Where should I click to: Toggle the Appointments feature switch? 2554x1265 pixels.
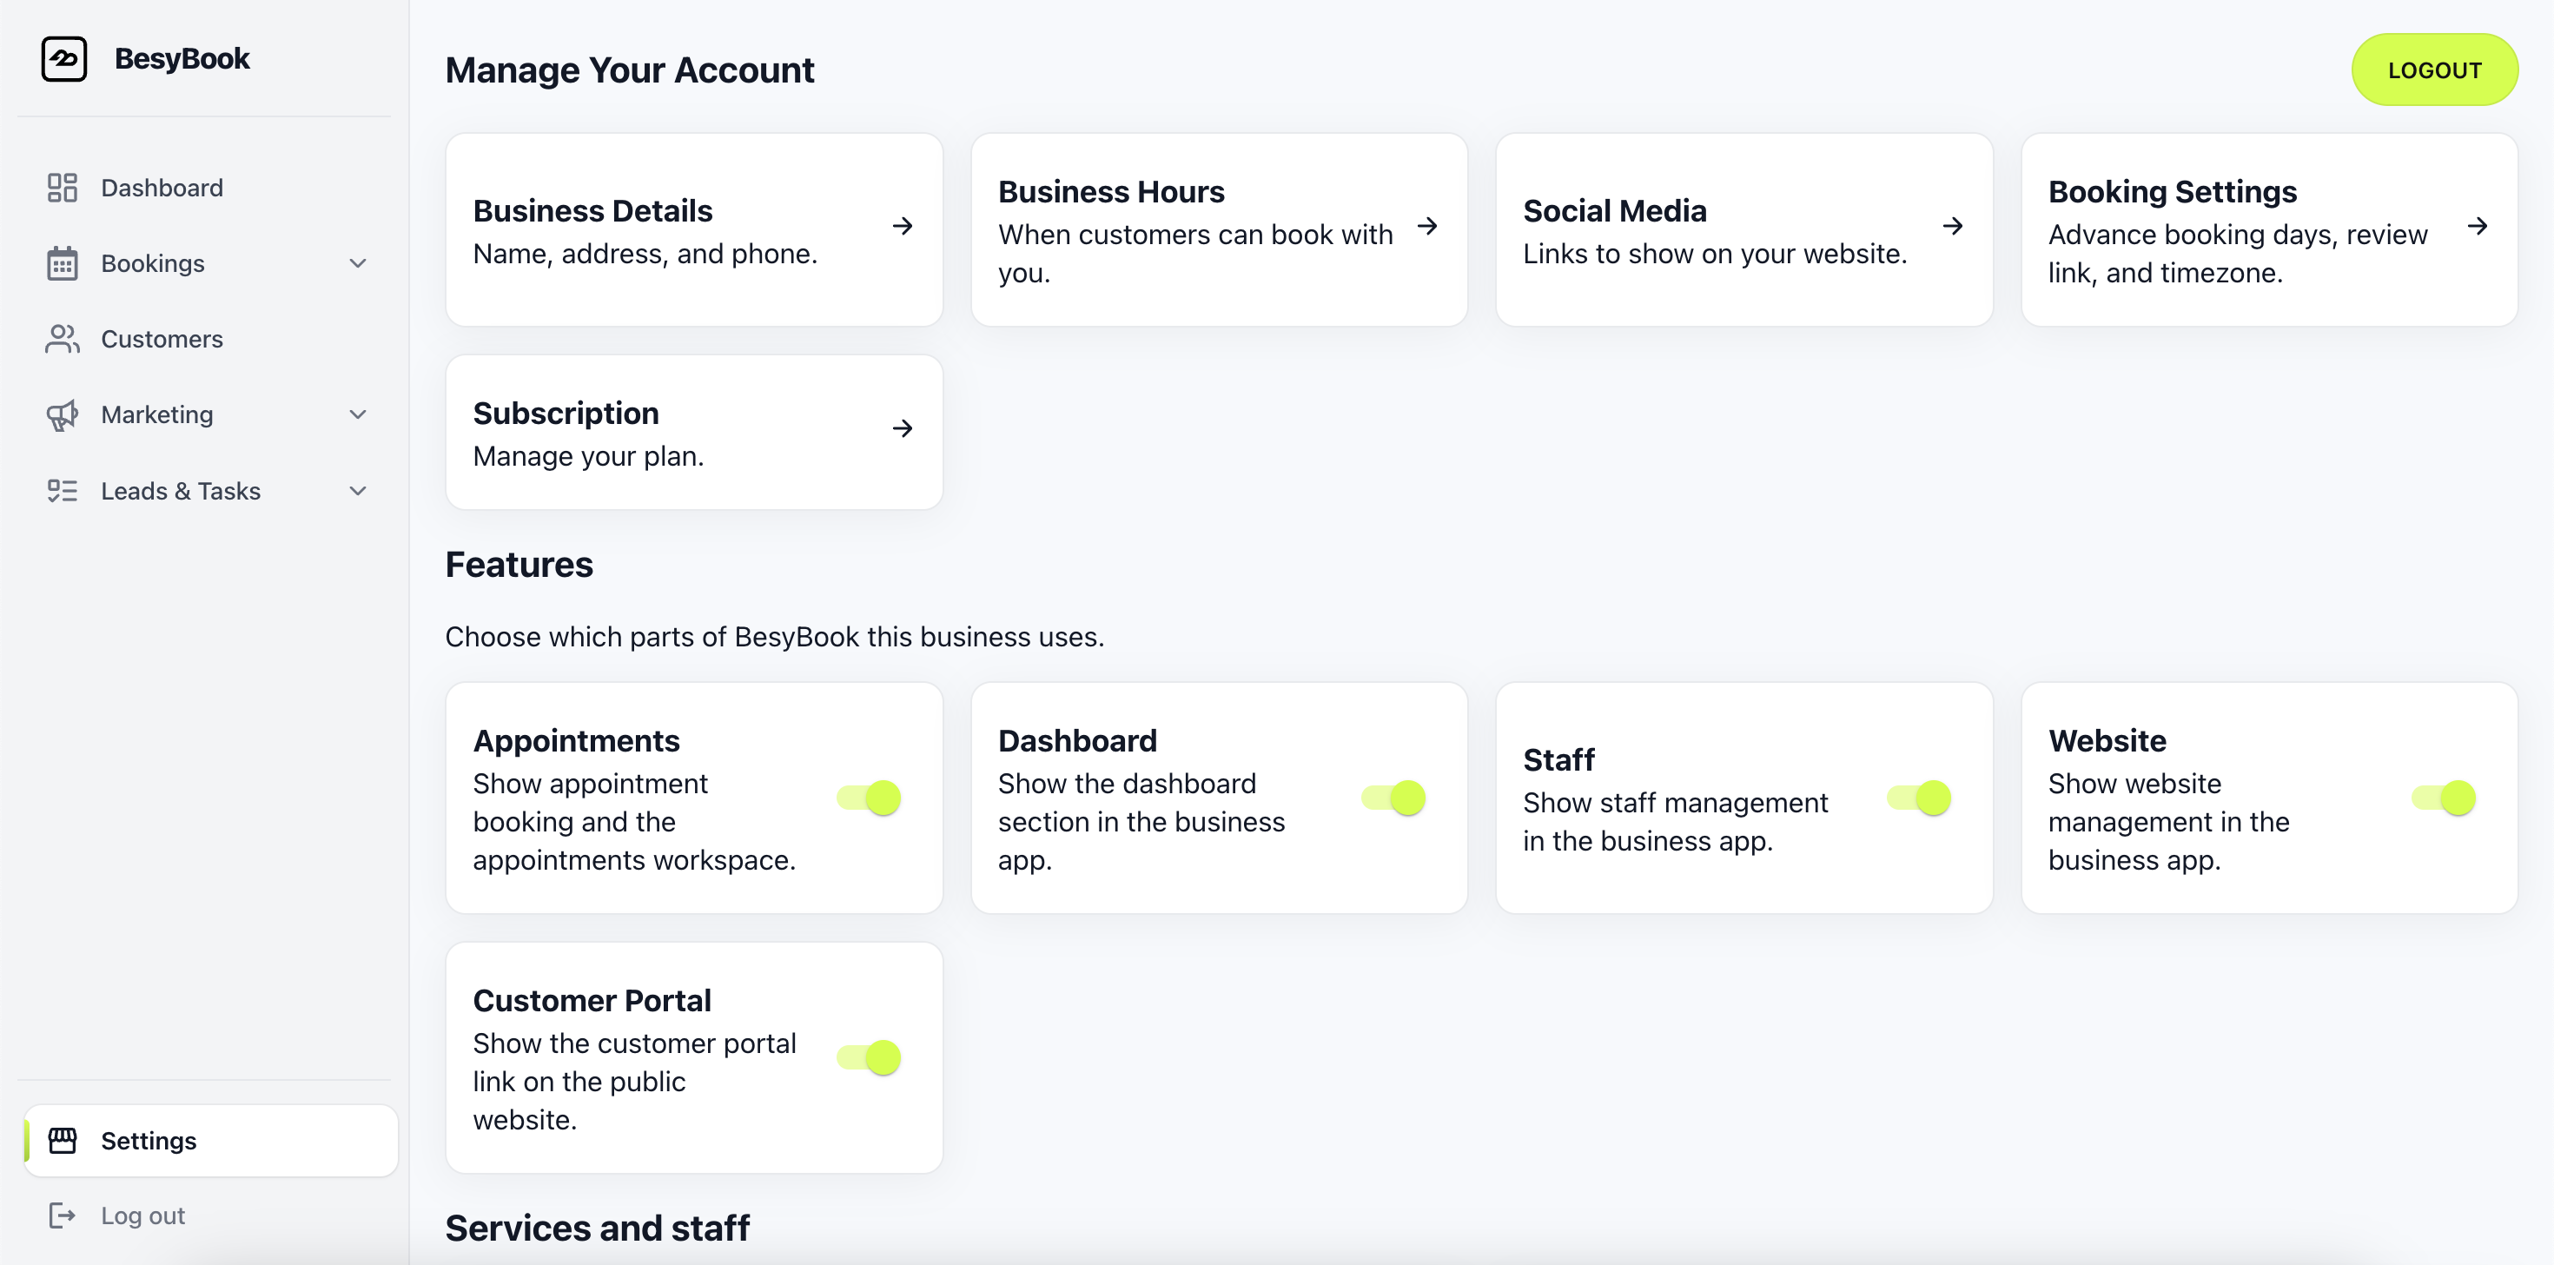coord(869,798)
